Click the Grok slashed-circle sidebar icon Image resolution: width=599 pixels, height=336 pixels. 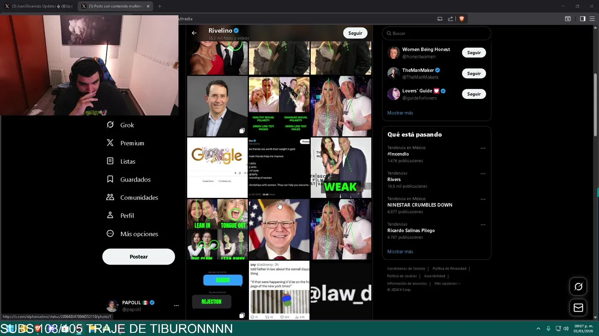(110, 125)
